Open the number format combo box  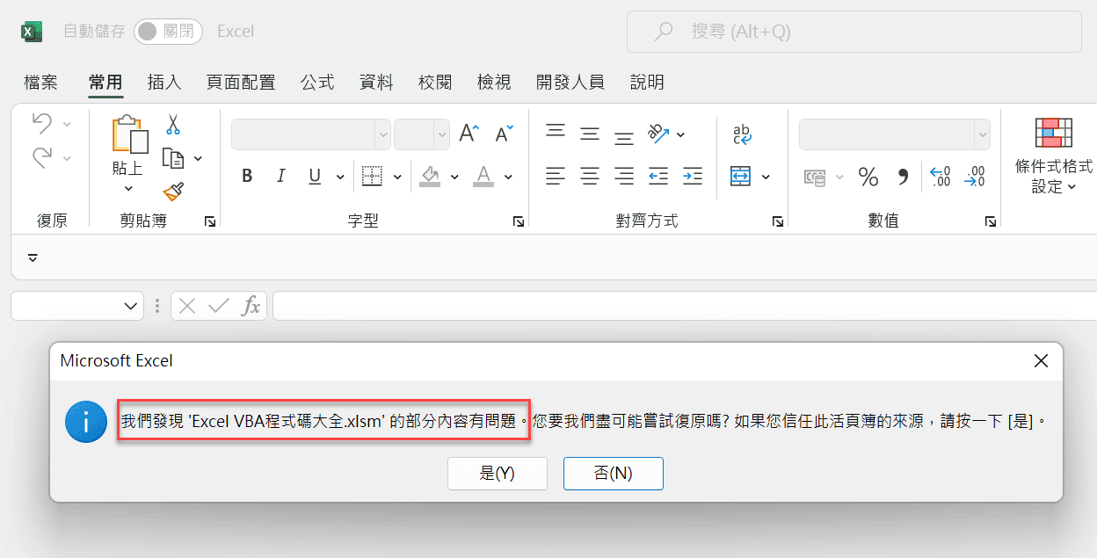click(x=894, y=134)
